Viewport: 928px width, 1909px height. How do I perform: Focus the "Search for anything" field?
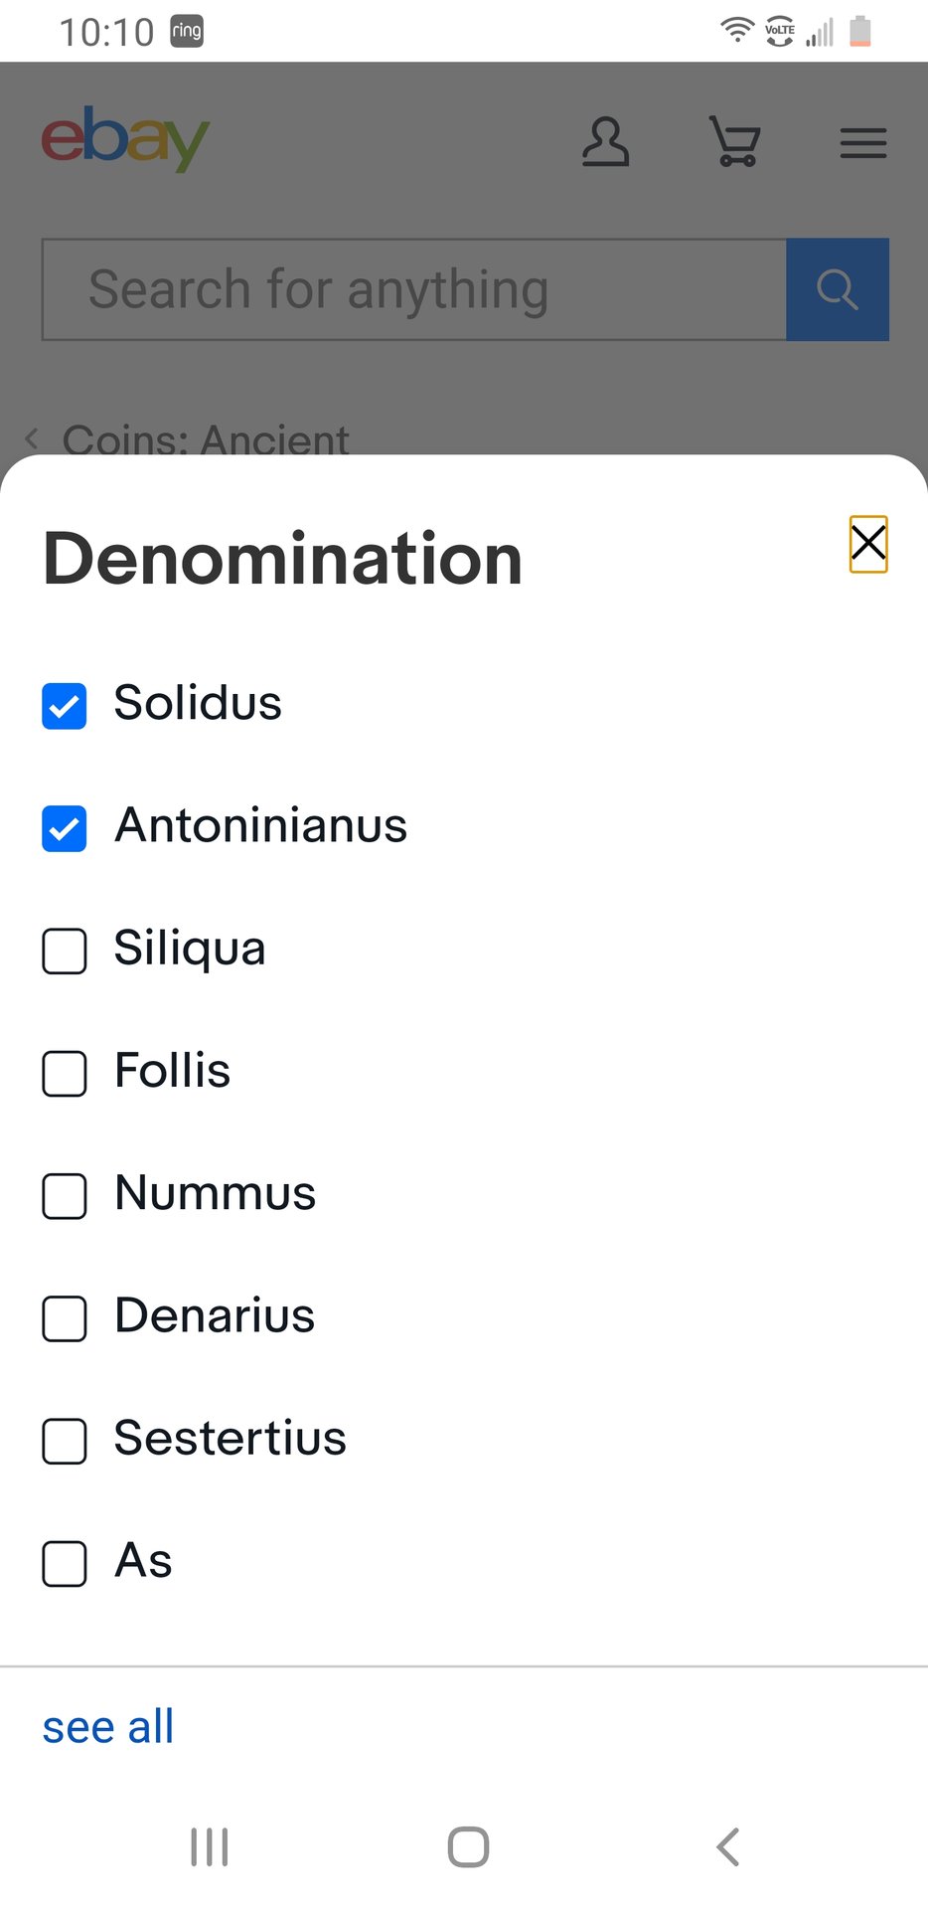coord(414,289)
